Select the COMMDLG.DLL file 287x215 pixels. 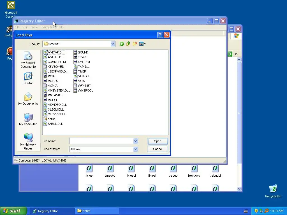56,62
